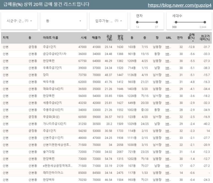This screenshot has width=213, height=183.
Task: Click the 급매율 value -12.8
Action: pos(191,47)
